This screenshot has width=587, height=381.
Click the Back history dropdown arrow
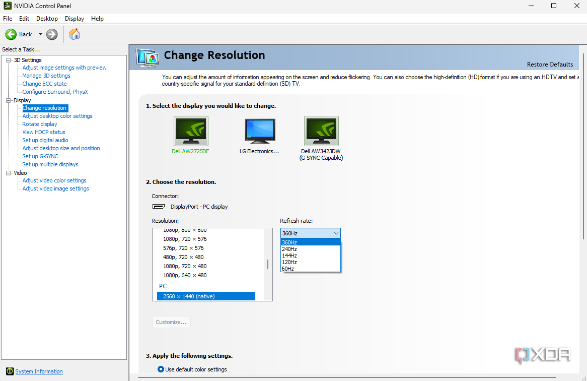[40, 34]
